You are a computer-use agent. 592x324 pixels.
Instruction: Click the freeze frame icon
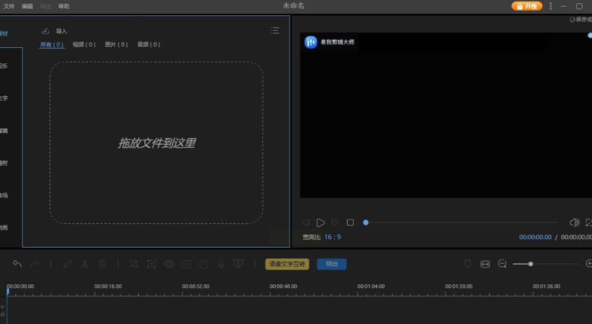click(x=187, y=264)
